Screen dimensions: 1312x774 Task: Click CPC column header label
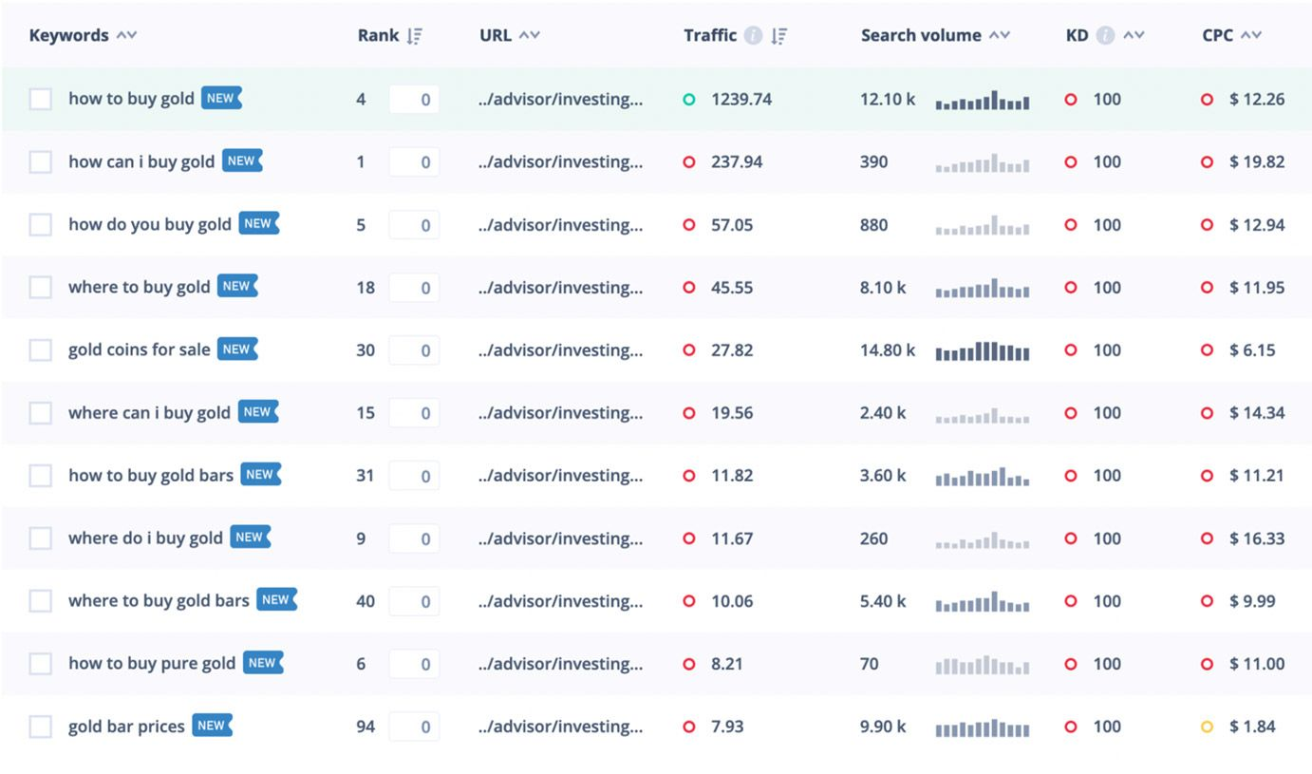pos(1217,35)
